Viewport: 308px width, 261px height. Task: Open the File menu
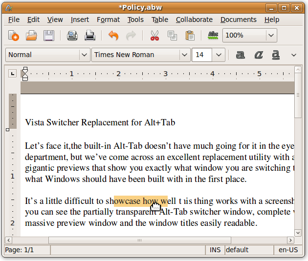pyautogui.click(x=14, y=20)
